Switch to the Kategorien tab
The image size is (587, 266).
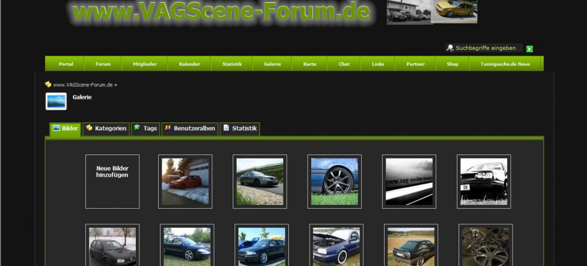(106, 129)
